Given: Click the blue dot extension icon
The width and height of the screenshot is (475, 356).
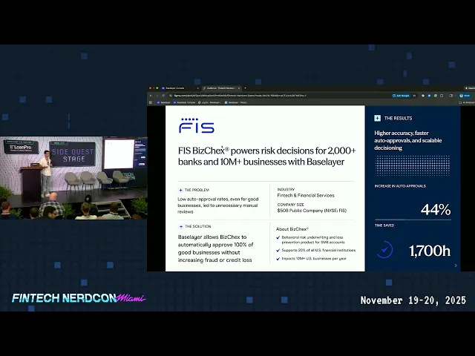Looking at the screenshot, I should coord(429,96).
